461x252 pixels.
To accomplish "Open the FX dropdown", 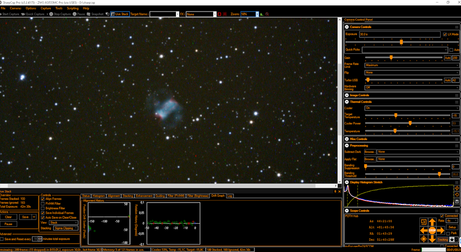I will (215, 14).
